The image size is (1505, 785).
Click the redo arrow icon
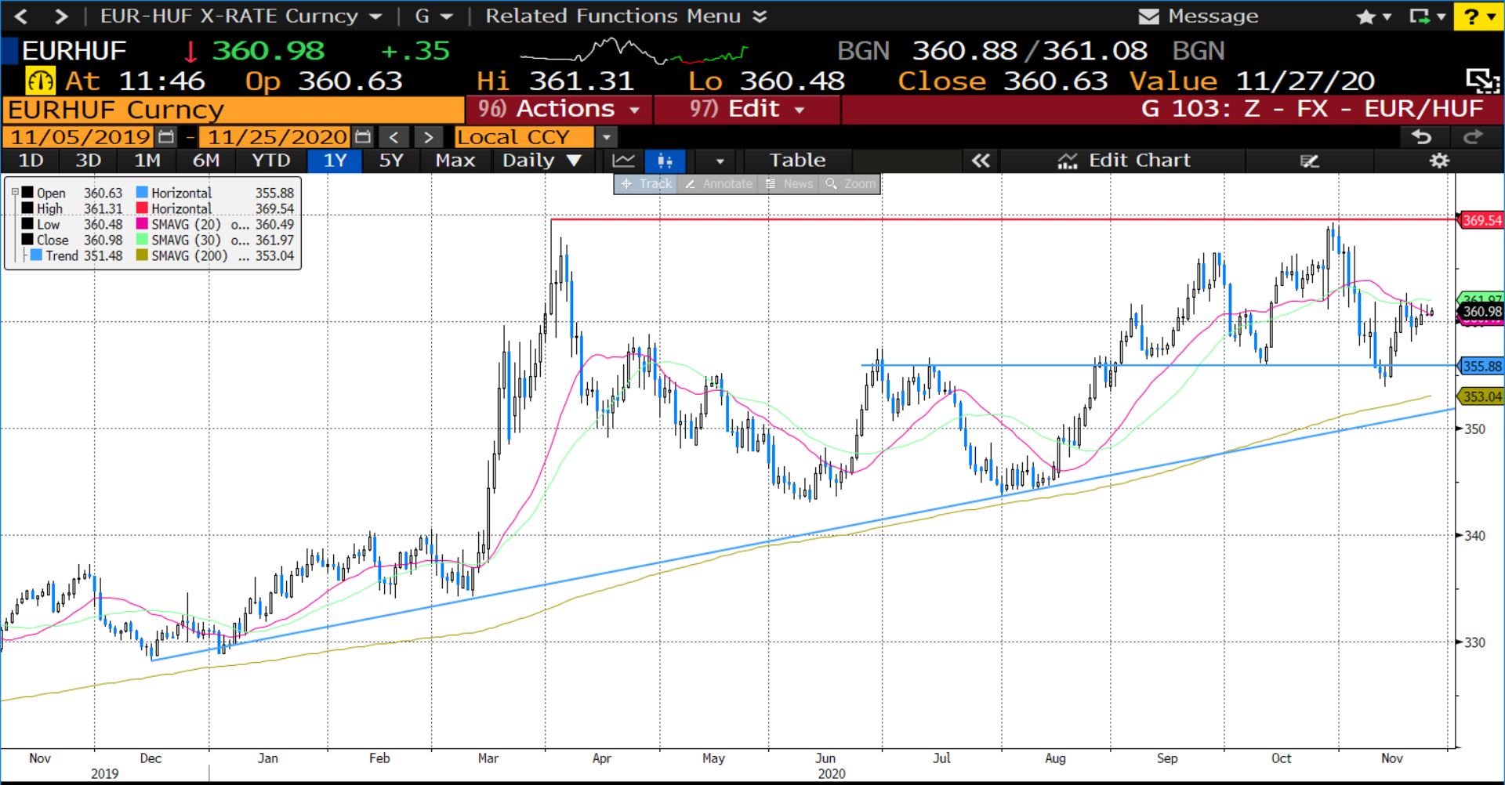pos(1473,137)
